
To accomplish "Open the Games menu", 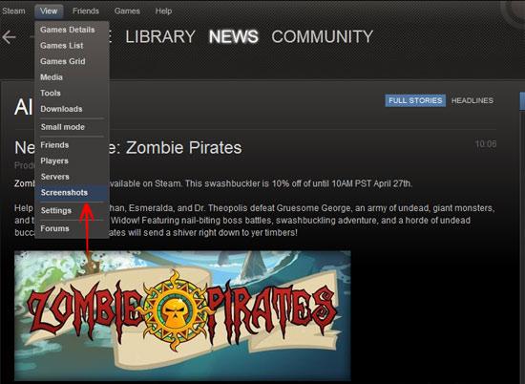I will tap(127, 11).
